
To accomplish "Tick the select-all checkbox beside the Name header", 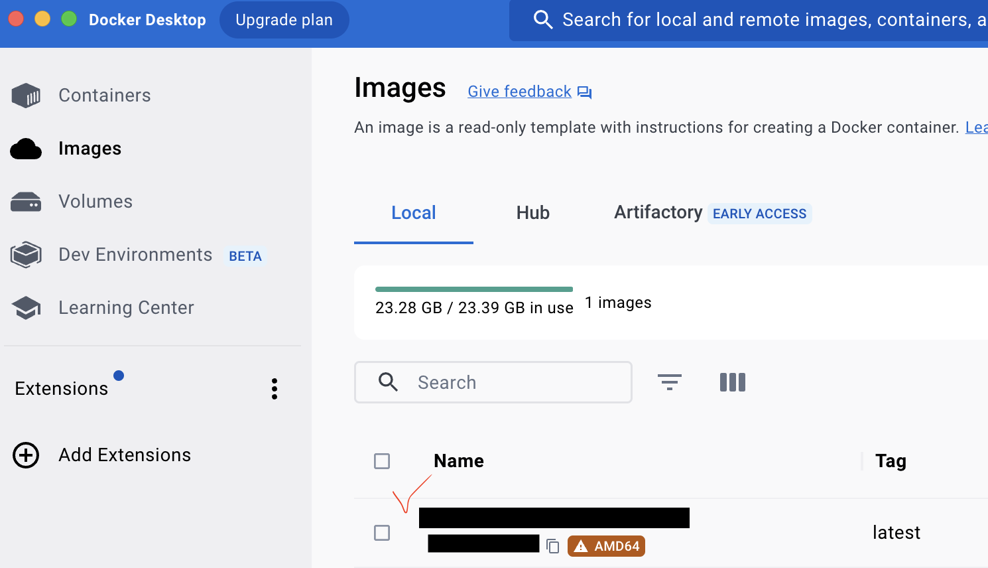I will click(382, 461).
